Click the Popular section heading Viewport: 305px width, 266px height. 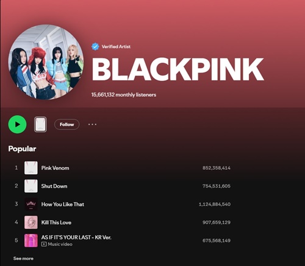click(x=22, y=149)
